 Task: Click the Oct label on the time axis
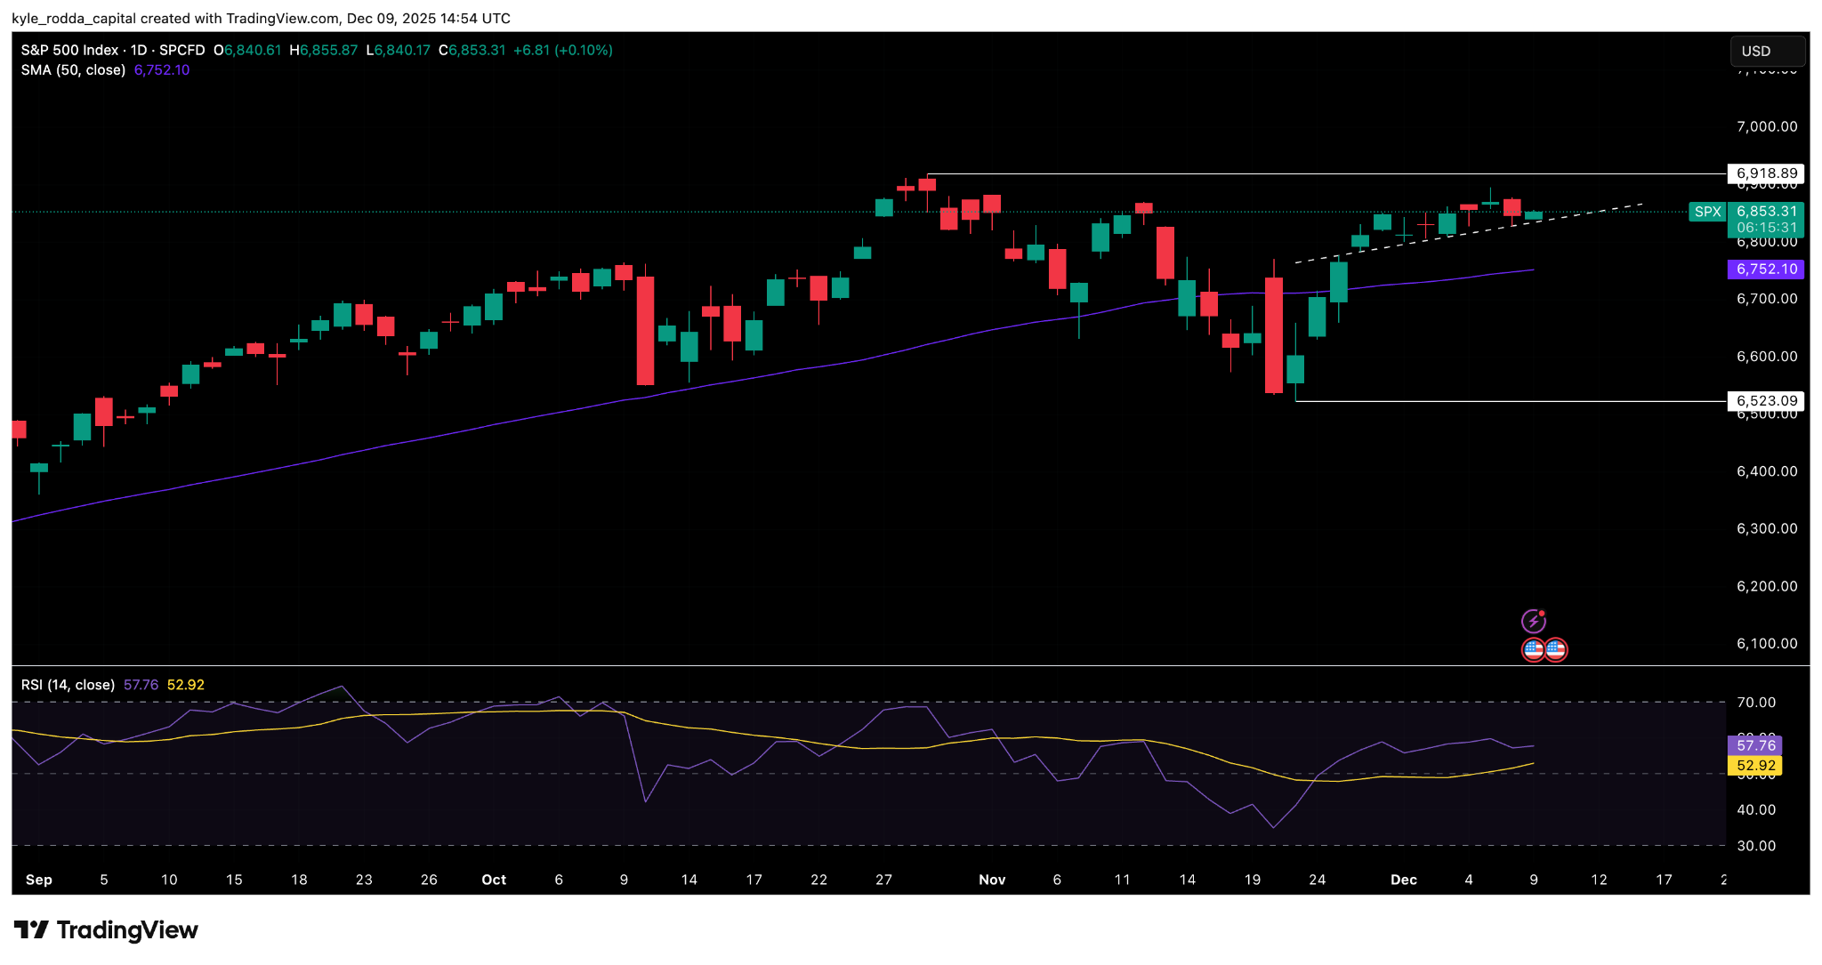pyautogui.click(x=494, y=880)
